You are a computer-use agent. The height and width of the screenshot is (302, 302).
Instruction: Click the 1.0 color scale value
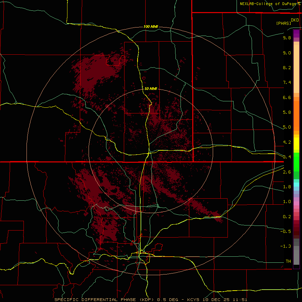[287, 202]
